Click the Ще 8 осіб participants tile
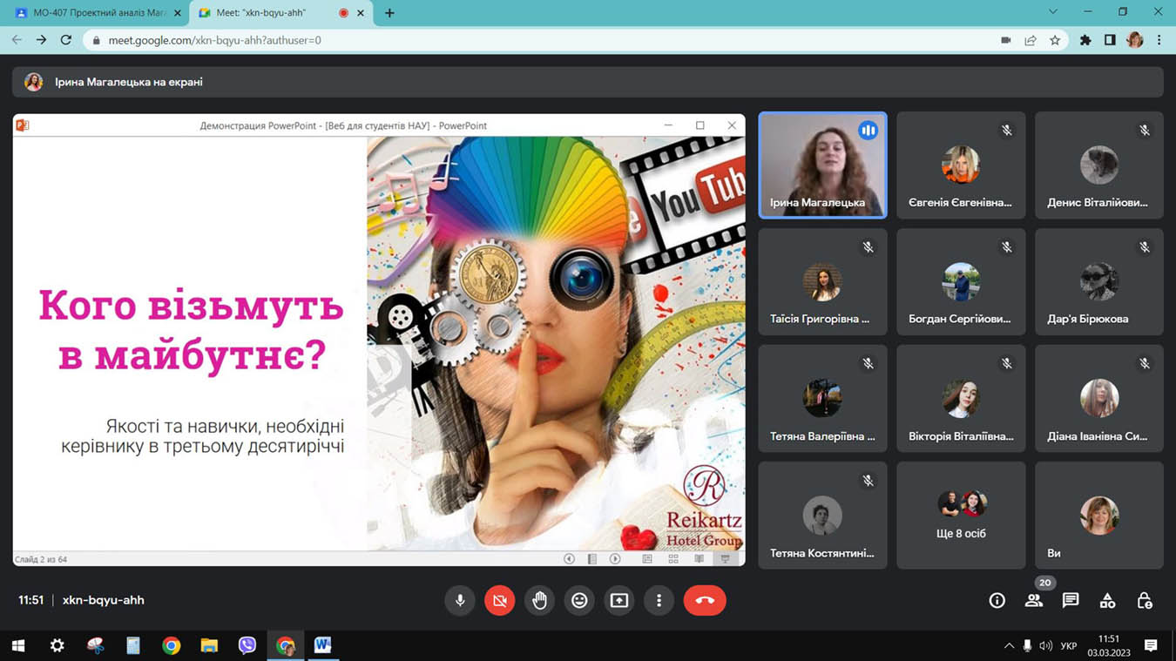Viewport: 1176px width, 661px height. click(x=961, y=515)
